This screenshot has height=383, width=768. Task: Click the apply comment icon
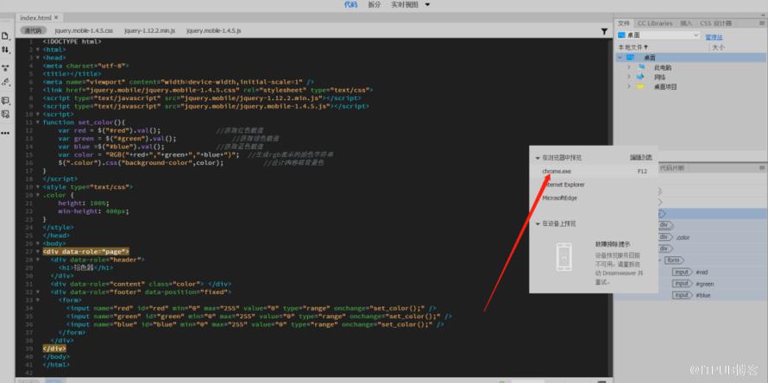6,100
